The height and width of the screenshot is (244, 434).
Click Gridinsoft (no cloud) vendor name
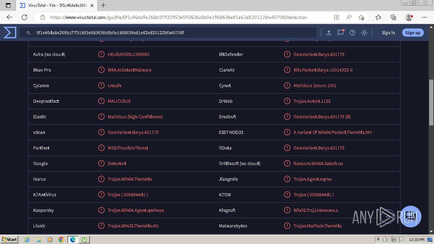(x=240, y=163)
